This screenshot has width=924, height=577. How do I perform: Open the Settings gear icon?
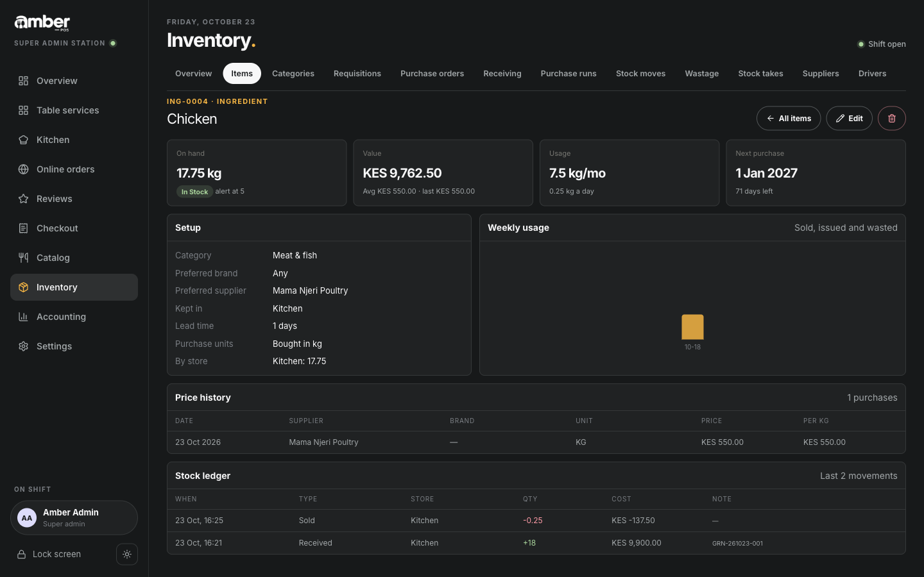tap(23, 346)
